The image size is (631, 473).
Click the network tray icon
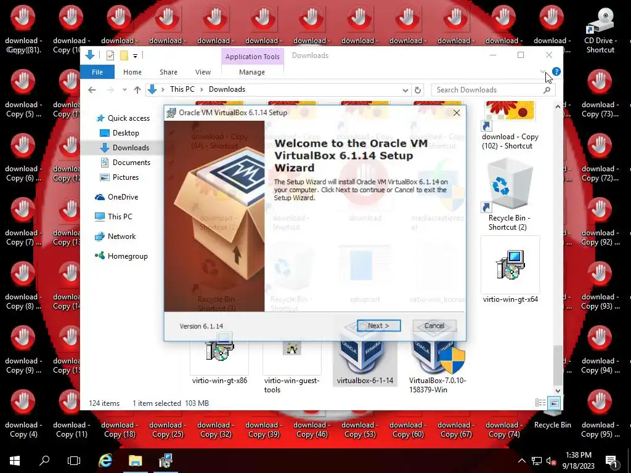(537, 461)
